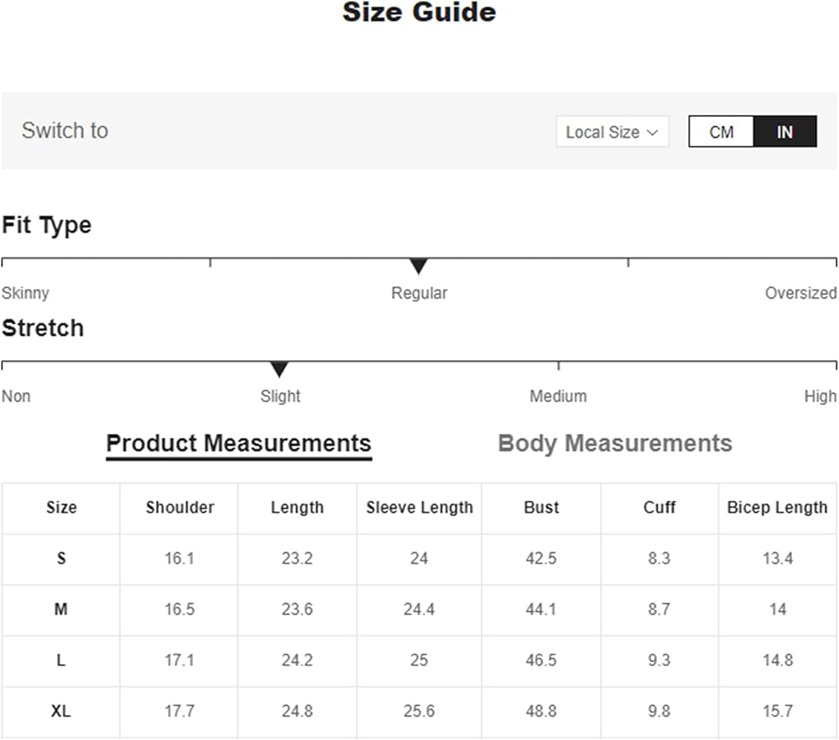
Task: Click the Skinny fit label
Action: (x=25, y=293)
